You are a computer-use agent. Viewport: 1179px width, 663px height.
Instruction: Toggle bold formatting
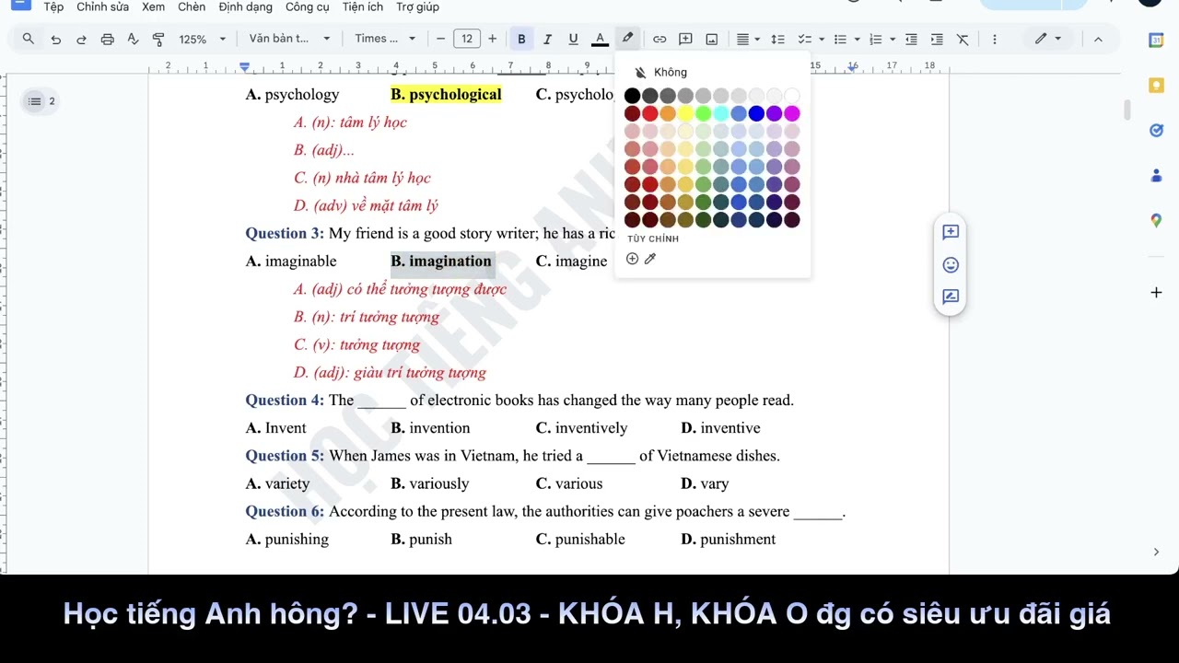(x=521, y=39)
